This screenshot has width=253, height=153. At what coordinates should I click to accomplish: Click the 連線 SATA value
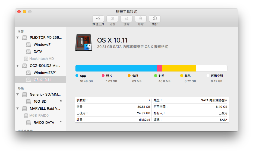coord(223,120)
